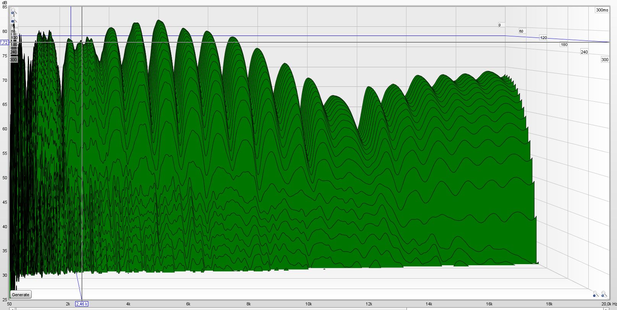Click the 4k frequency axis label

128,304
